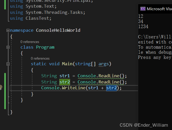The width and height of the screenshot is (172, 130).
Task: Click the green highlighted str2 declaration
Action: tap(64, 82)
